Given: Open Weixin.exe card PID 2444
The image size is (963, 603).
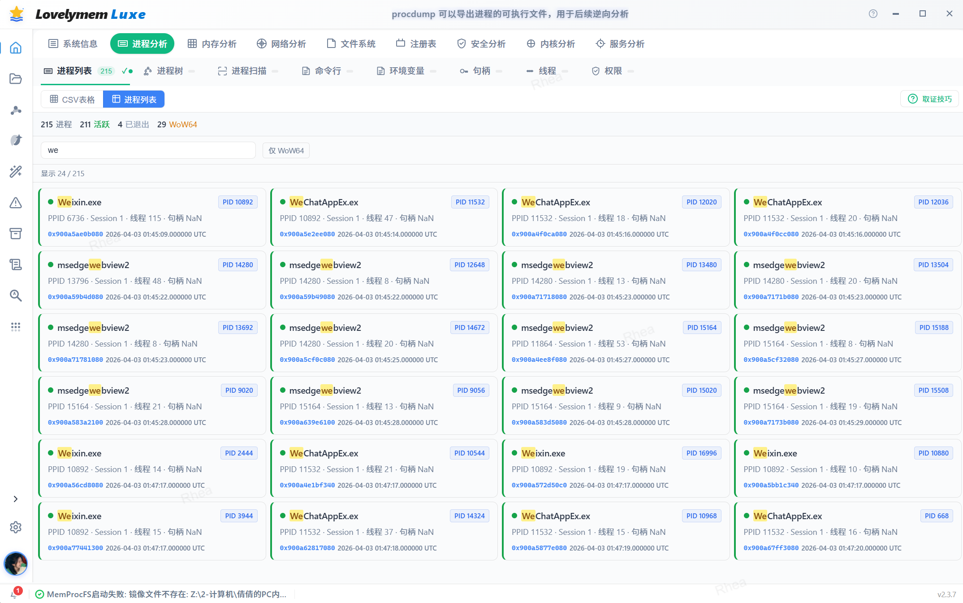Looking at the screenshot, I should pyautogui.click(x=152, y=469).
